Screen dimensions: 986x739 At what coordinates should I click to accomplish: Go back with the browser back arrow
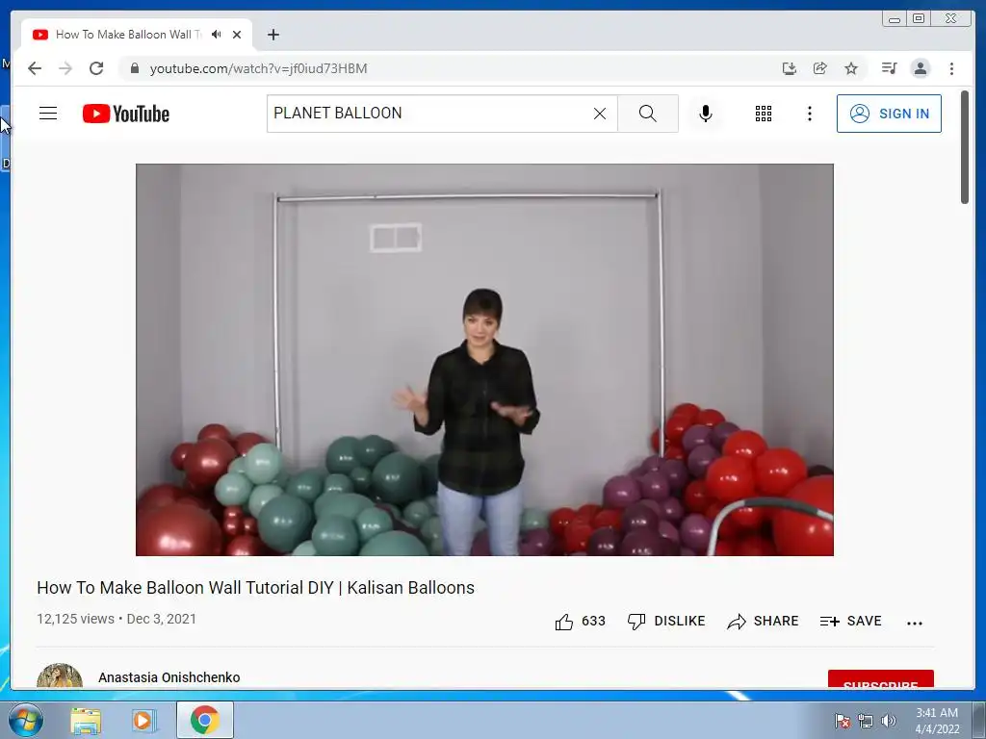coord(35,68)
